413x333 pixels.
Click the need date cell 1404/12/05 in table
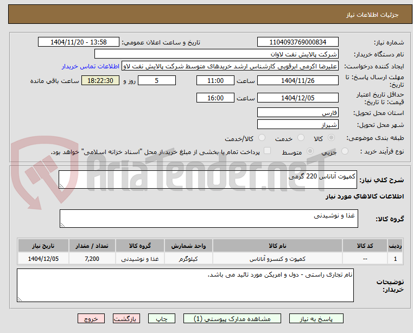[43, 259]
